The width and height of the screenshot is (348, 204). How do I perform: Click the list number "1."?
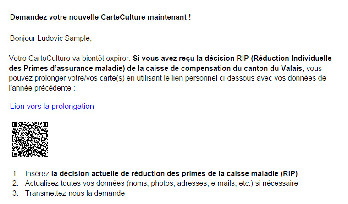(16, 174)
